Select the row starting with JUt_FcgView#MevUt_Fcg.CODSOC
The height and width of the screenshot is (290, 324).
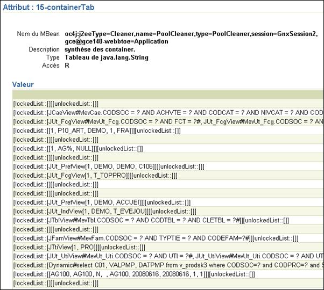(168, 121)
